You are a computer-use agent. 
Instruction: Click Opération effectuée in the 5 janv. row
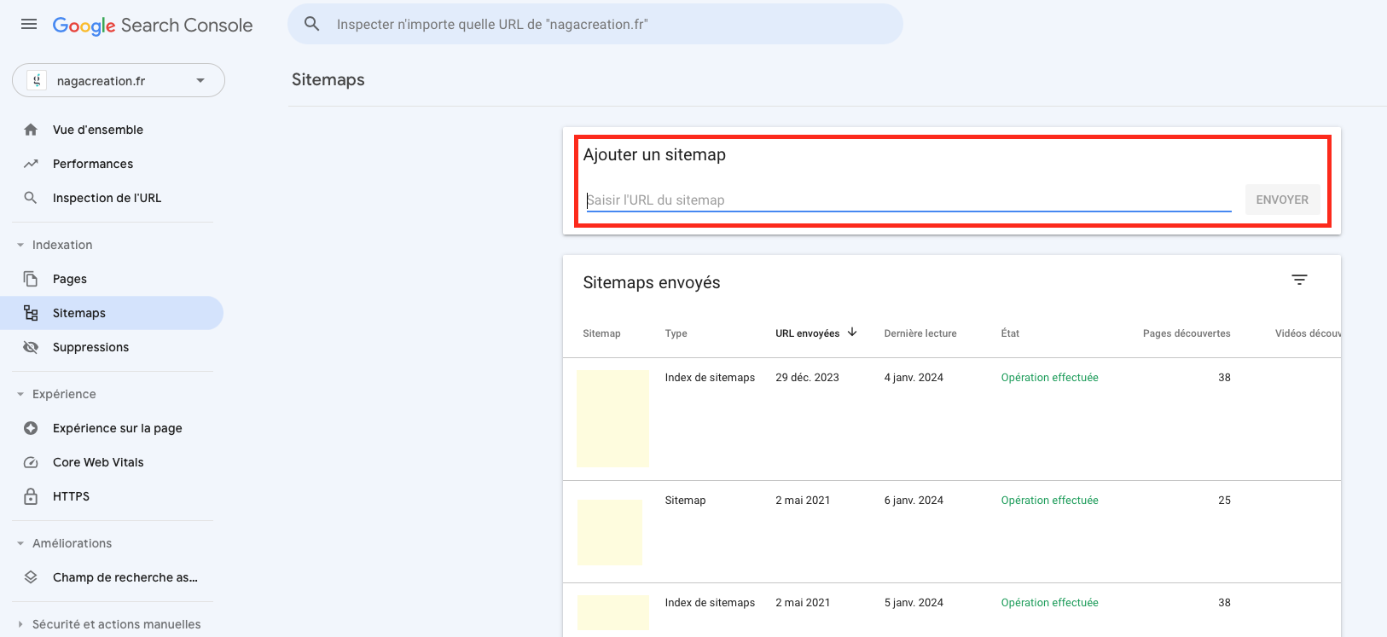click(1049, 603)
